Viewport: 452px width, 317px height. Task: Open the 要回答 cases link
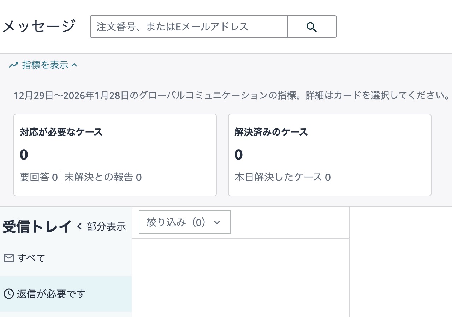pos(38,177)
